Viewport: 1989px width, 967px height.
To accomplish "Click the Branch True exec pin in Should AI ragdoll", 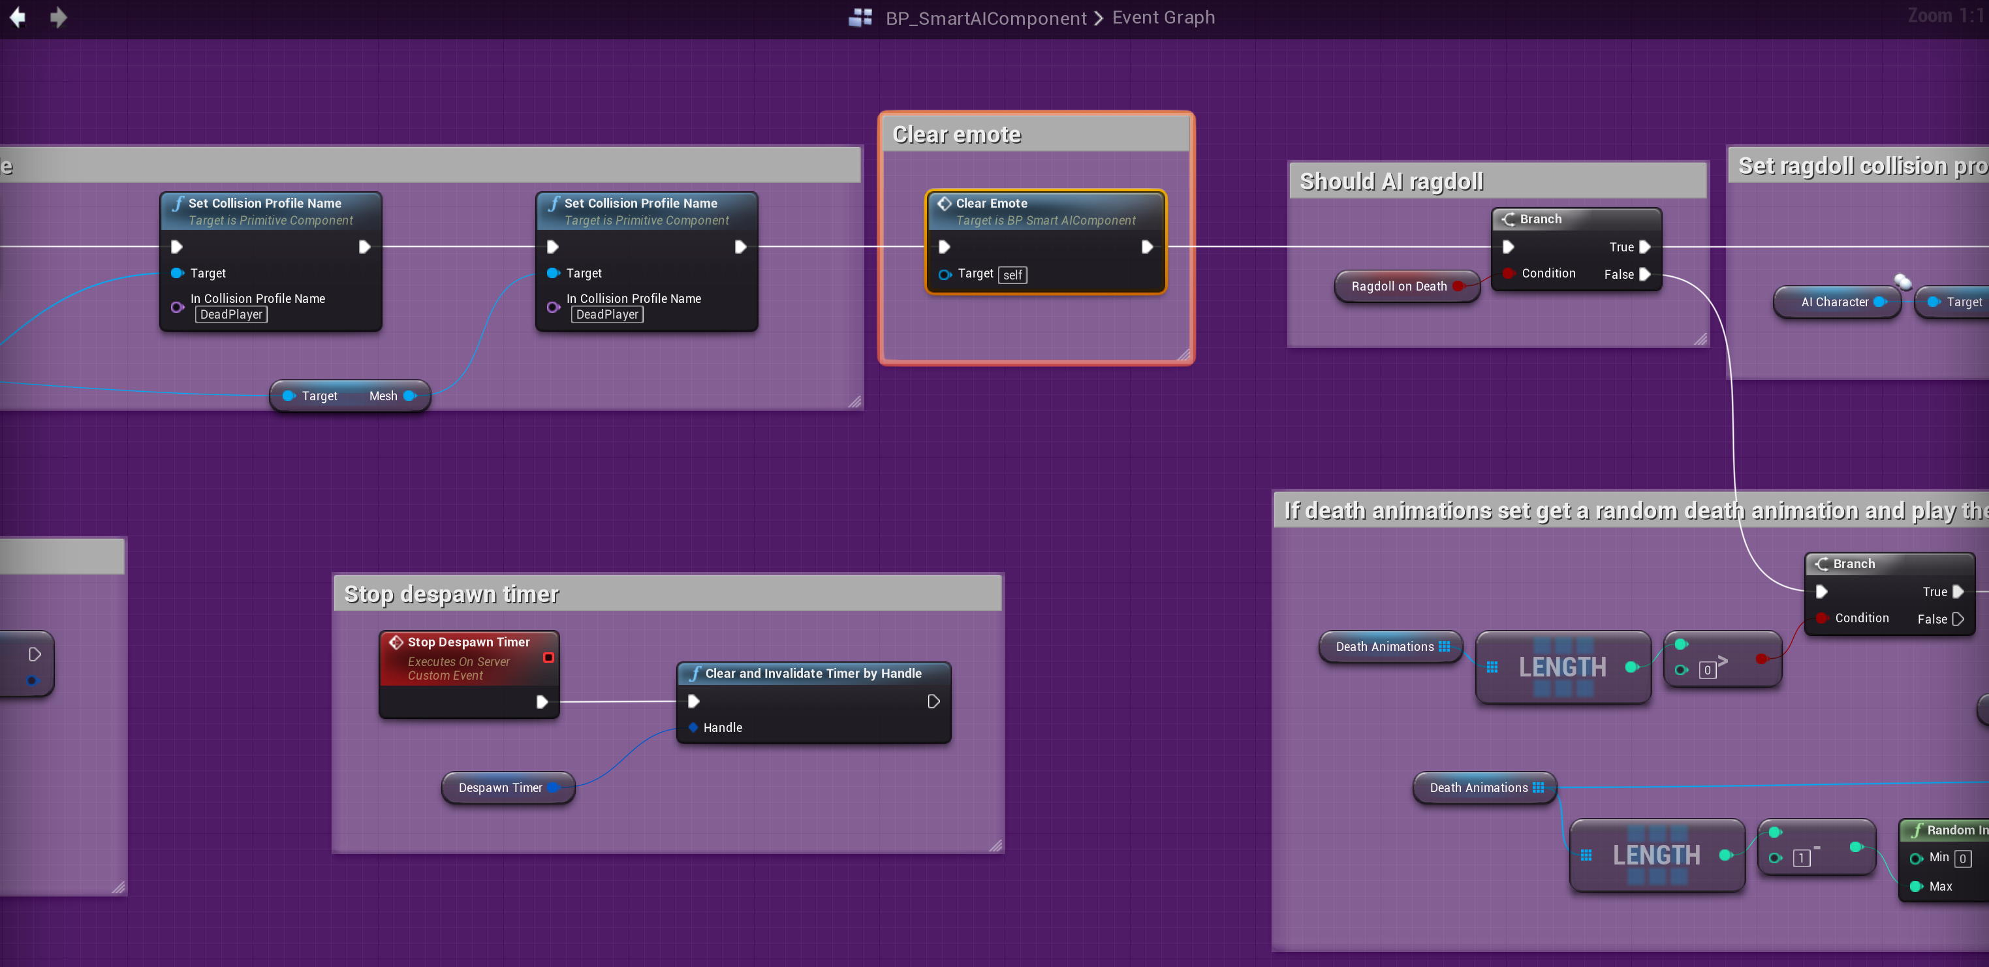I will point(1644,246).
